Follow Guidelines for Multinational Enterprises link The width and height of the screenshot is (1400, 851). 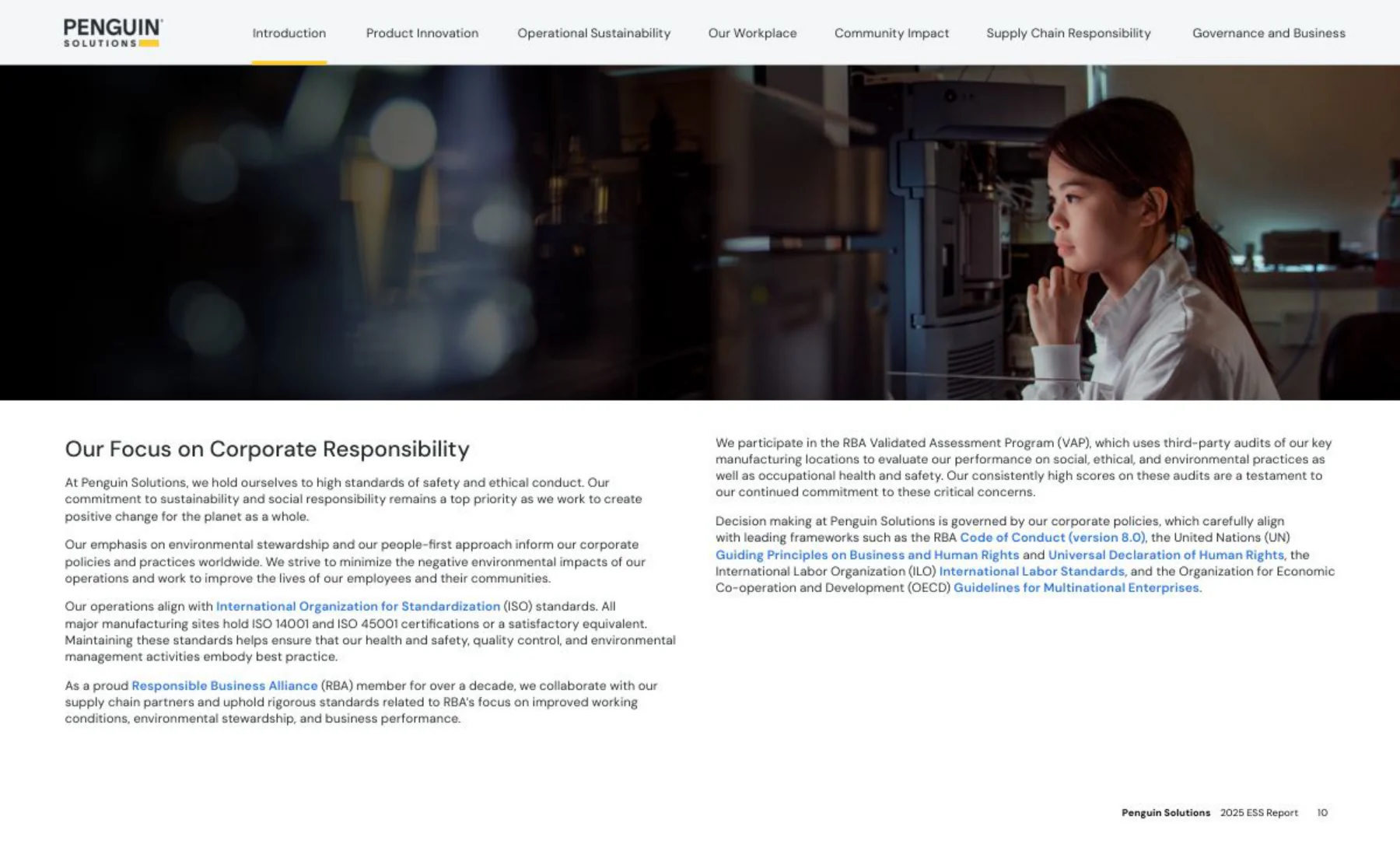pyautogui.click(x=1076, y=588)
